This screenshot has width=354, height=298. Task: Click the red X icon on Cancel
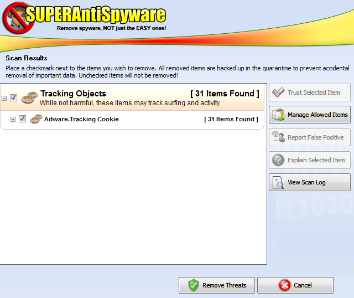284,285
